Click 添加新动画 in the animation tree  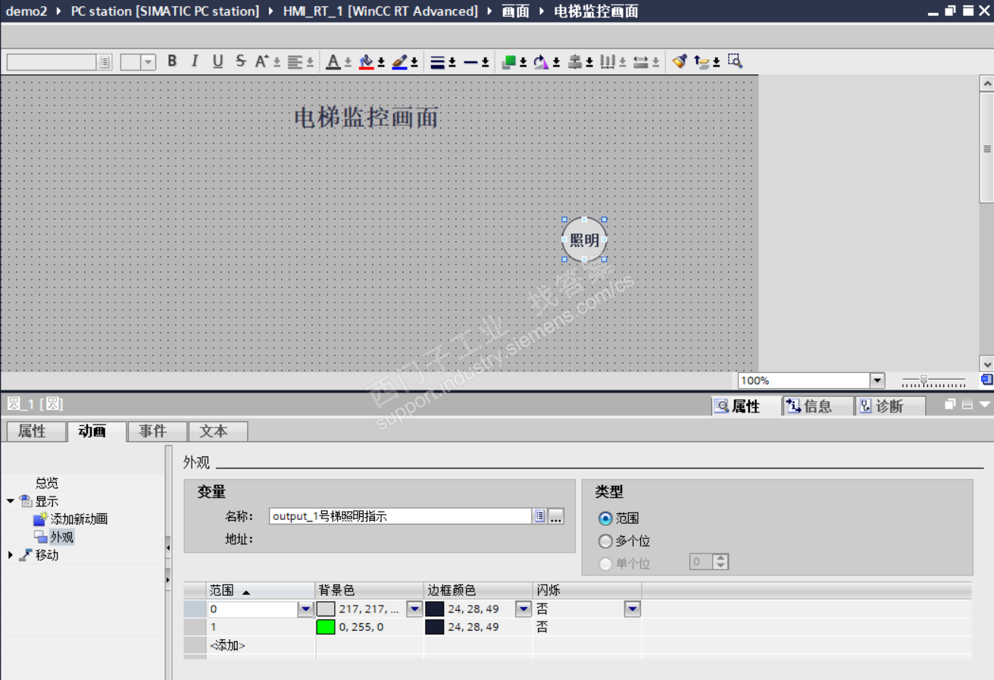79,519
